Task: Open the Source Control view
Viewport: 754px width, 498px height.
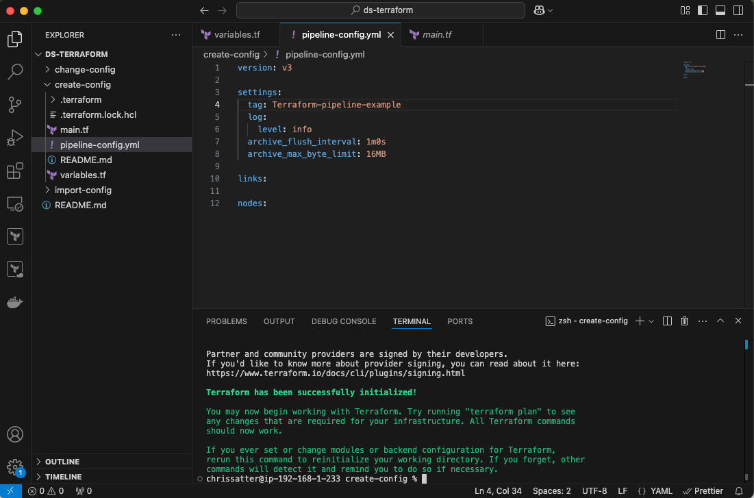Action: tap(15, 104)
